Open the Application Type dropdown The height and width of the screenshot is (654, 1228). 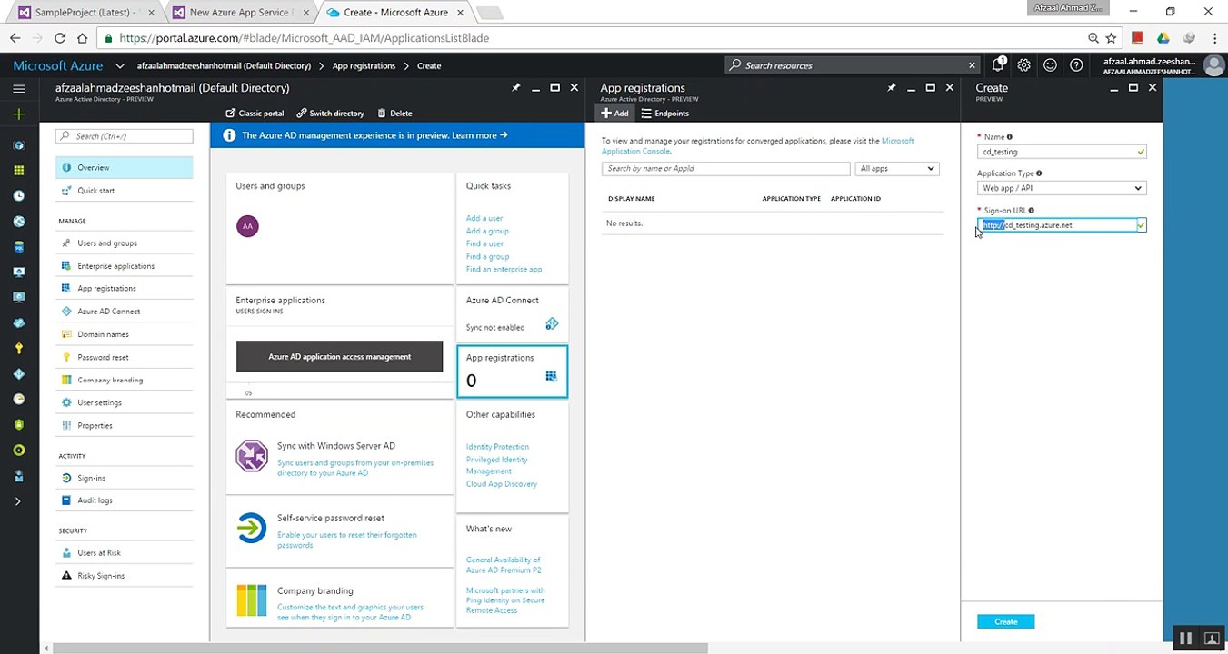pos(1062,188)
